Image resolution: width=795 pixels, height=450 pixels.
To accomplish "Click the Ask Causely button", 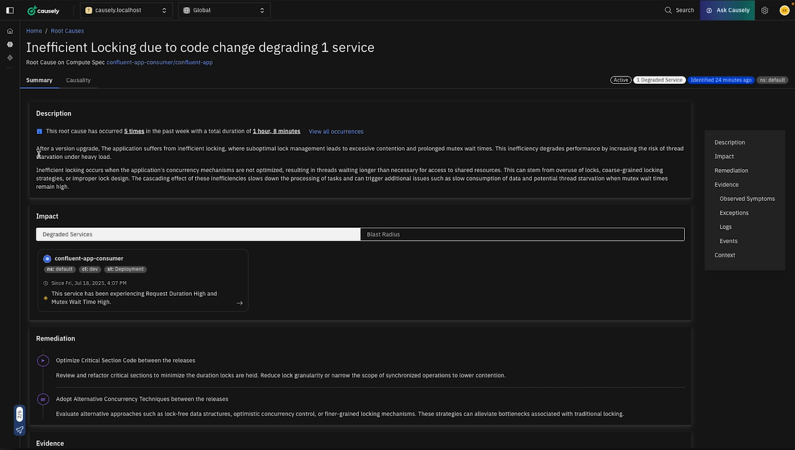I will click(x=728, y=9).
